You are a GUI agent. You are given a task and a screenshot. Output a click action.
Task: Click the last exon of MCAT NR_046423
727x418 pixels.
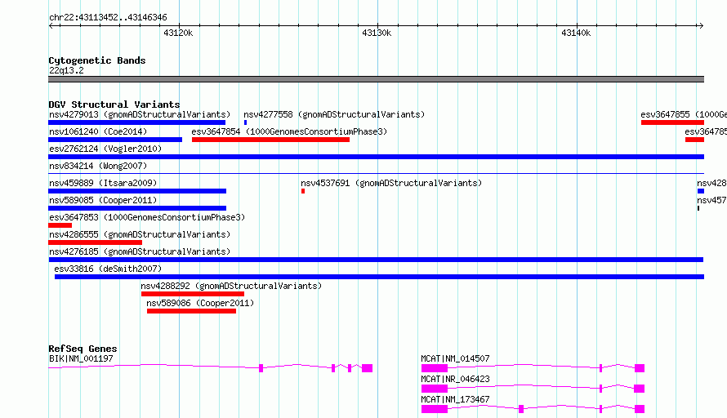(x=640, y=389)
